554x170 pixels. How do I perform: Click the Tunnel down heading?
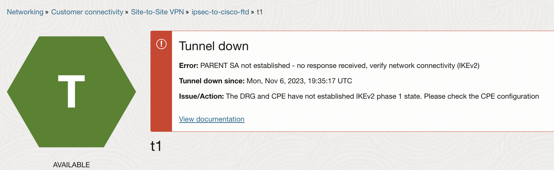click(214, 46)
